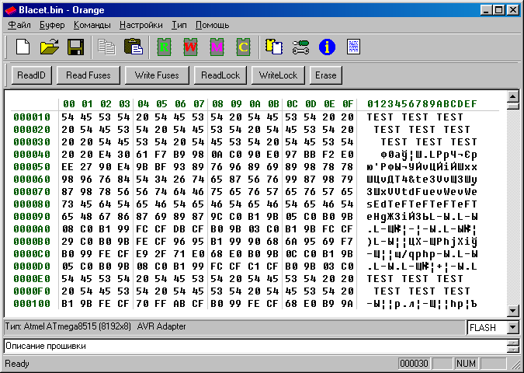This screenshot has height=373, width=524.
Task: Show info with the blue i icon
Action: pos(327,47)
